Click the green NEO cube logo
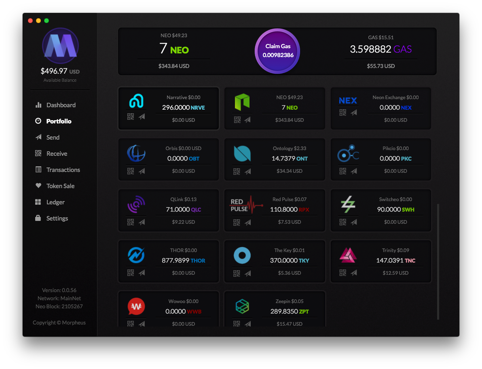This screenshot has height=369, width=482. point(242,102)
